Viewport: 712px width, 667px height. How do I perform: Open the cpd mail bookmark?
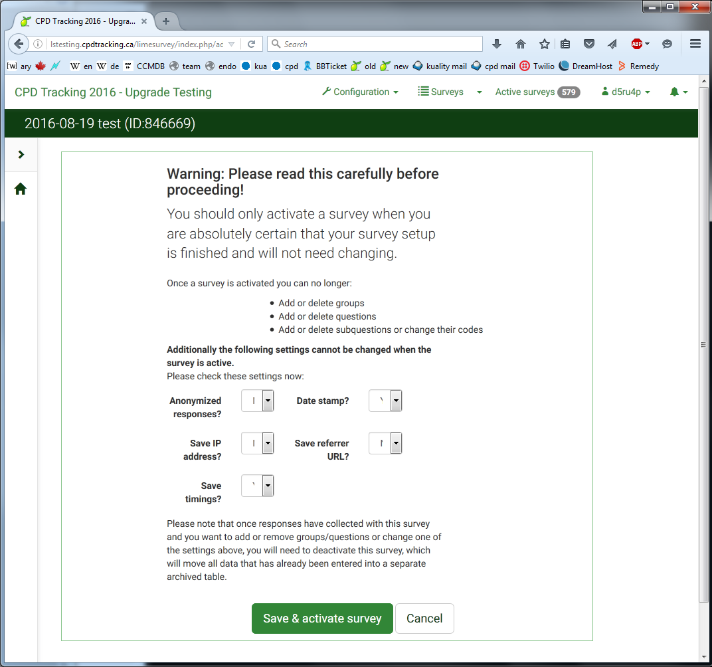[493, 66]
